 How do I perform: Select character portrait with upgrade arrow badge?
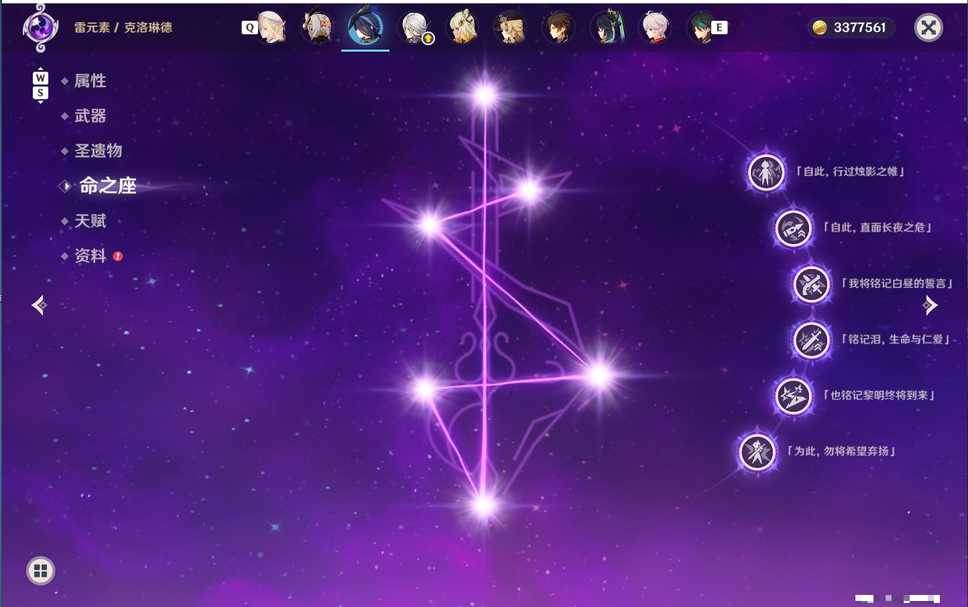pyautogui.click(x=416, y=27)
